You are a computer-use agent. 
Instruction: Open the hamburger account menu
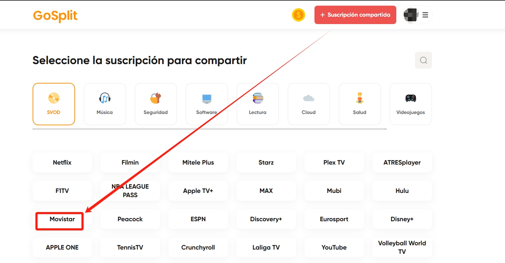click(x=425, y=15)
